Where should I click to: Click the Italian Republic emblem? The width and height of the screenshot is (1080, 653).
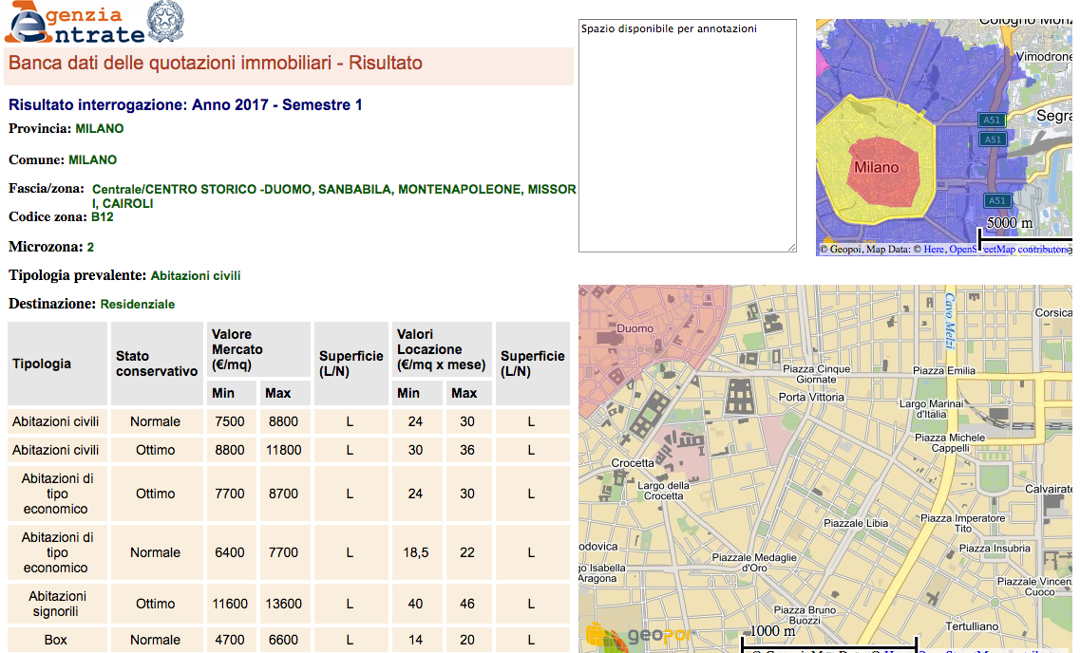click(166, 21)
